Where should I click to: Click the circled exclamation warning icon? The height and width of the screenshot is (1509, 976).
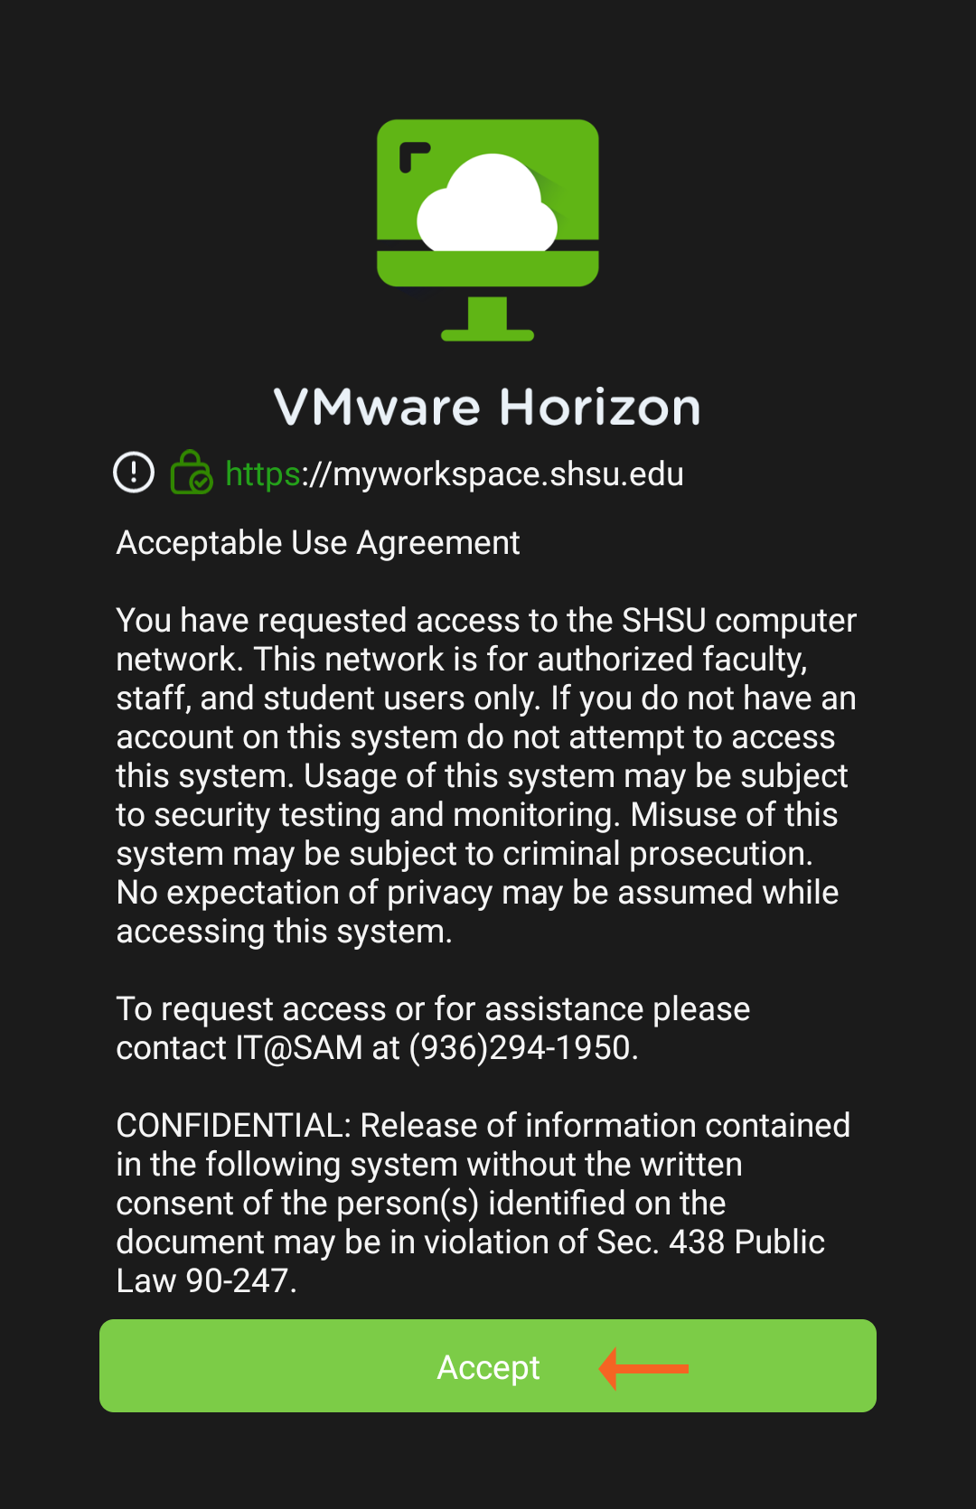(x=132, y=473)
